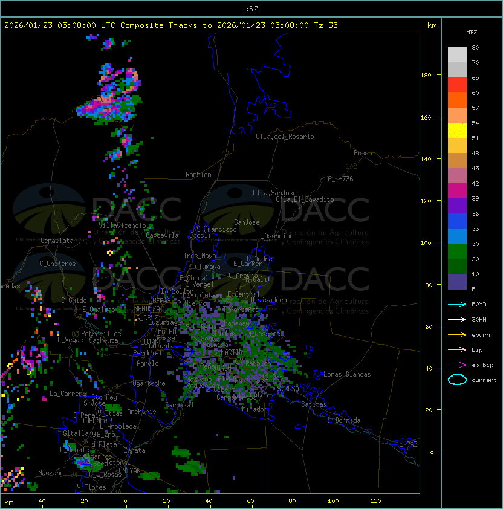
Task: Click the dBZ title at the top
Action: click(251, 9)
